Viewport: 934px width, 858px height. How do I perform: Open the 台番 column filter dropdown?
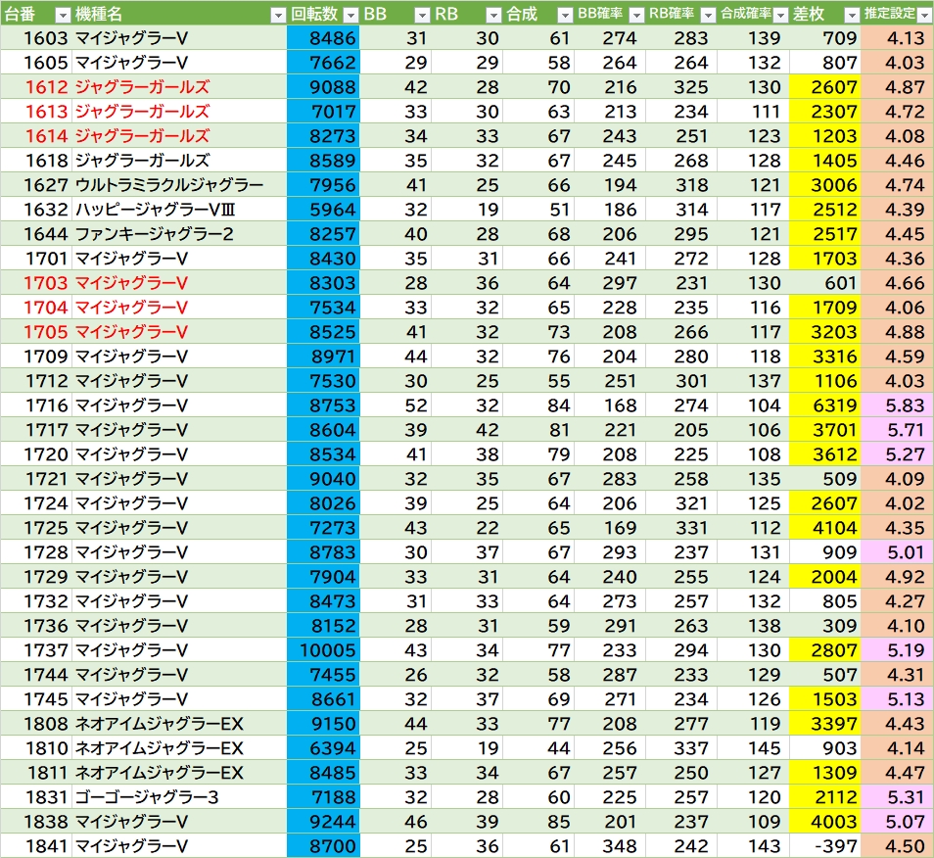pos(63,15)
